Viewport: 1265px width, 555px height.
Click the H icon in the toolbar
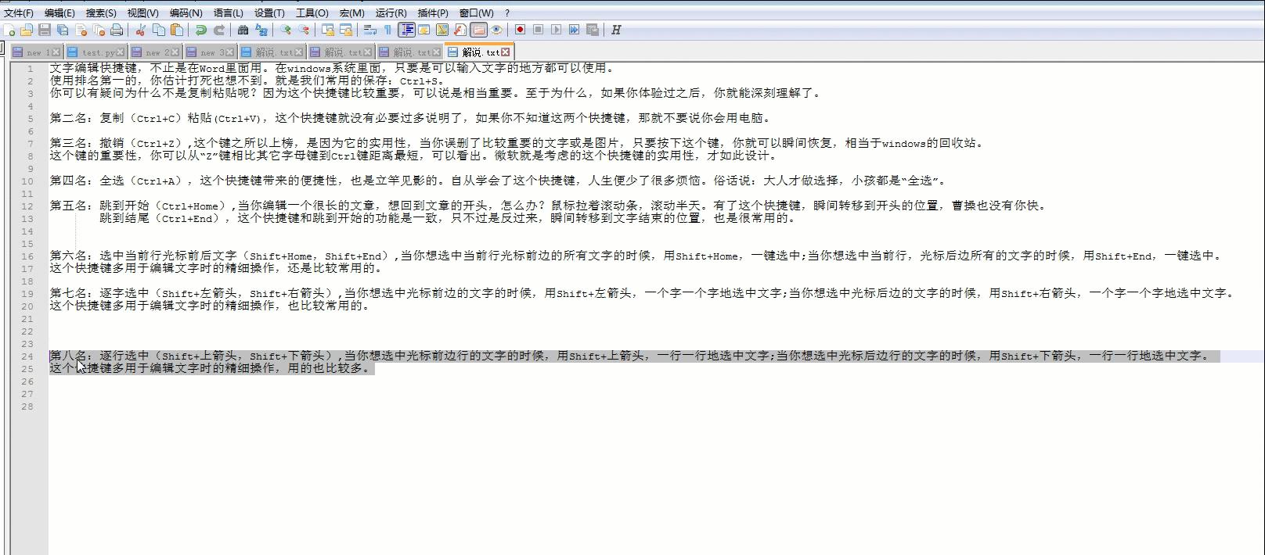pyautogui.click(x=616, y=30)
